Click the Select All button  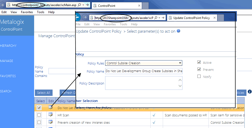coord(43,93)
